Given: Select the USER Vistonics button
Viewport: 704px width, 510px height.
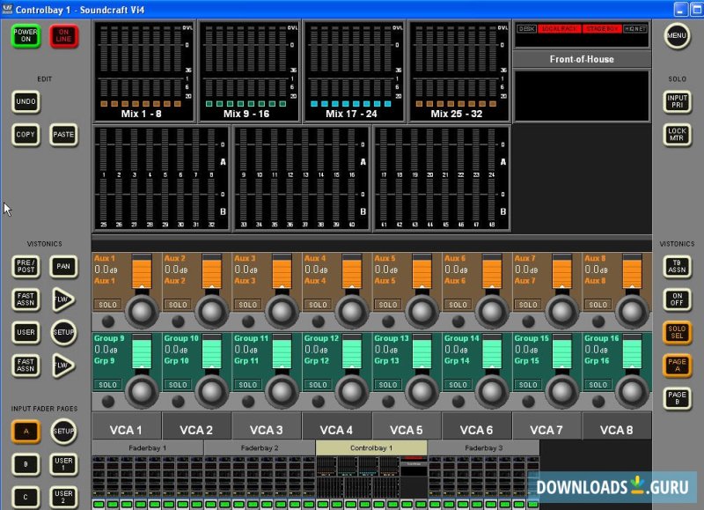Looking at the screenshot, I should pos(26,332).
